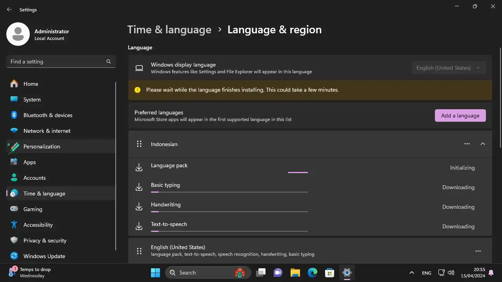The height and width of the screenshot is (282, 502).
Task: Click the Privacy & security shield icon
Action: [x=14, y=240]
